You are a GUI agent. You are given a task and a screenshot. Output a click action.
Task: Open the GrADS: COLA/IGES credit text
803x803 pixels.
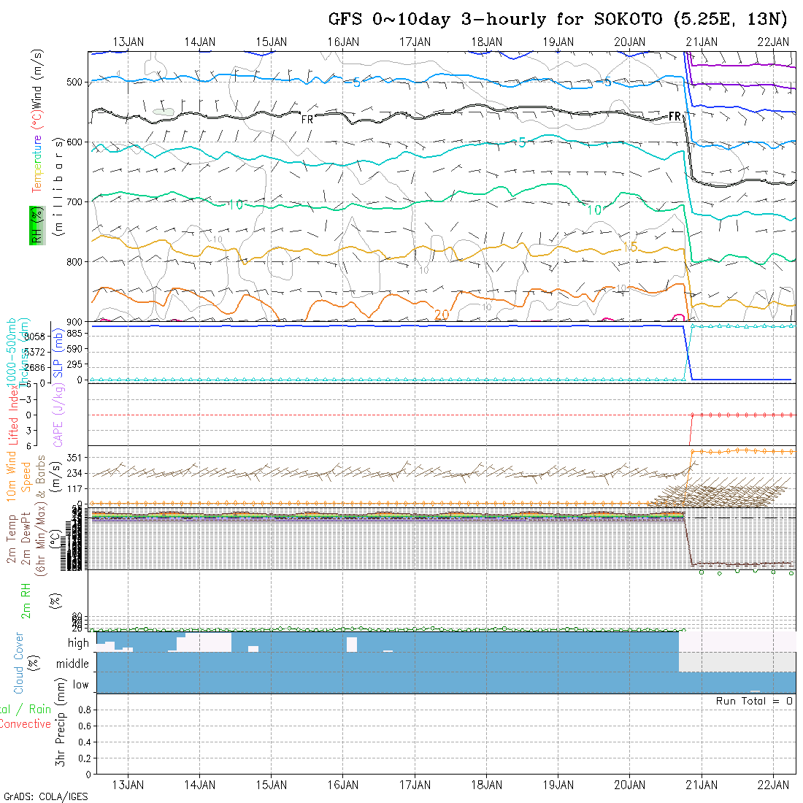coord(45,796)
